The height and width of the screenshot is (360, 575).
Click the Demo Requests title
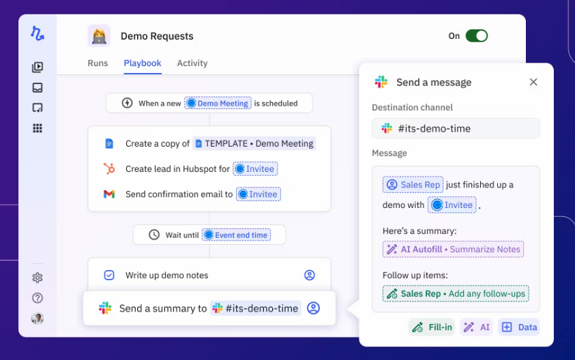157,36
